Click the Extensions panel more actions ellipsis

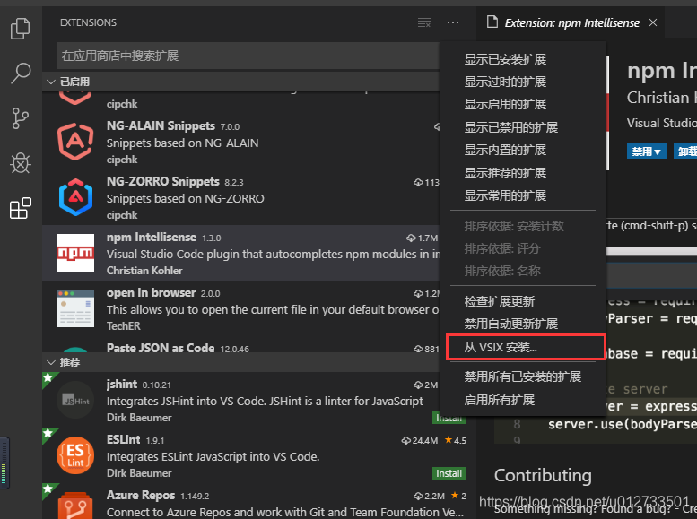pos(453,22)
